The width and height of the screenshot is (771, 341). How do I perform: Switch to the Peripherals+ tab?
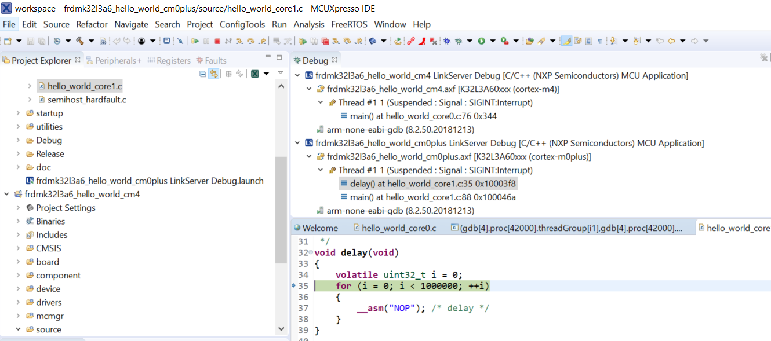[114, 61]
